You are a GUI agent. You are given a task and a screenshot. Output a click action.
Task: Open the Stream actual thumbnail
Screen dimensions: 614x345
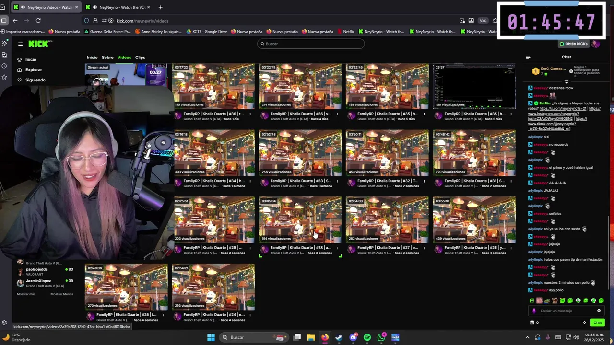pos(126,75)
